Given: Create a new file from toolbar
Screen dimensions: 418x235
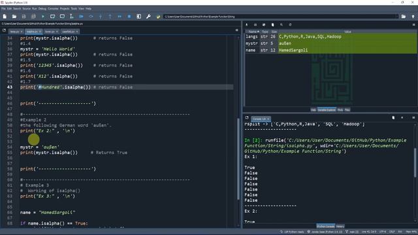Looking at the screenshot, I should [x=5, y=16].
